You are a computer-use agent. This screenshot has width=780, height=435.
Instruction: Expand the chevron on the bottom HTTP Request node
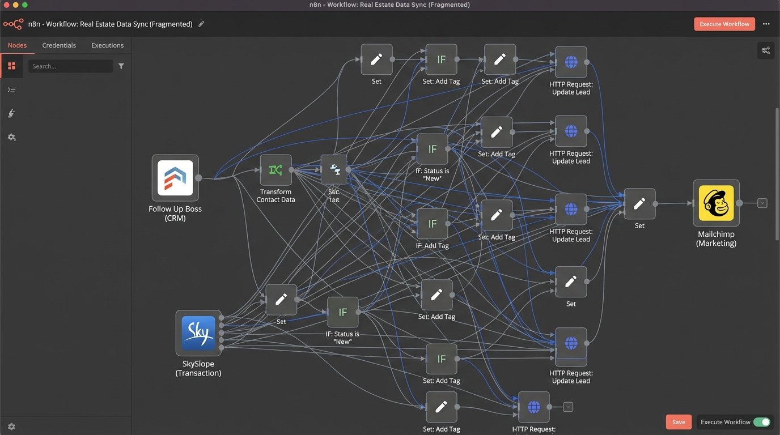click(567, 407)
